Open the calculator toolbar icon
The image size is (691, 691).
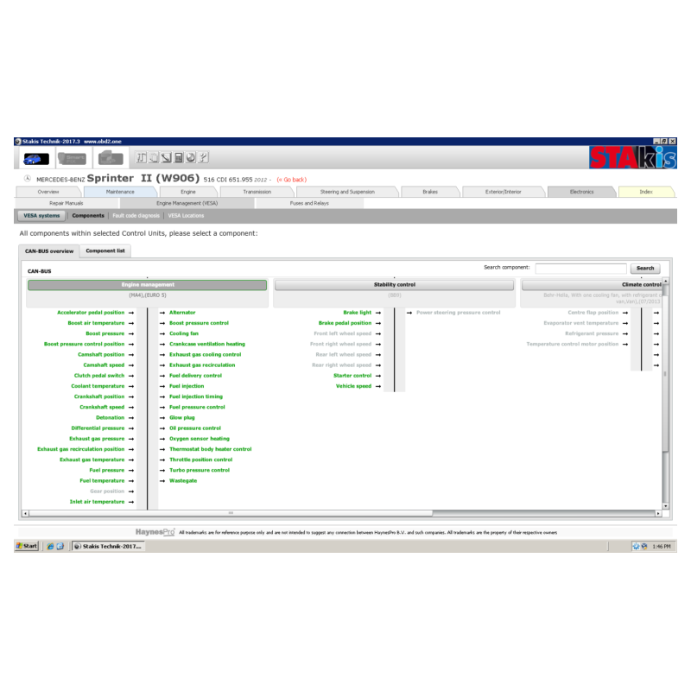[179, 157]
